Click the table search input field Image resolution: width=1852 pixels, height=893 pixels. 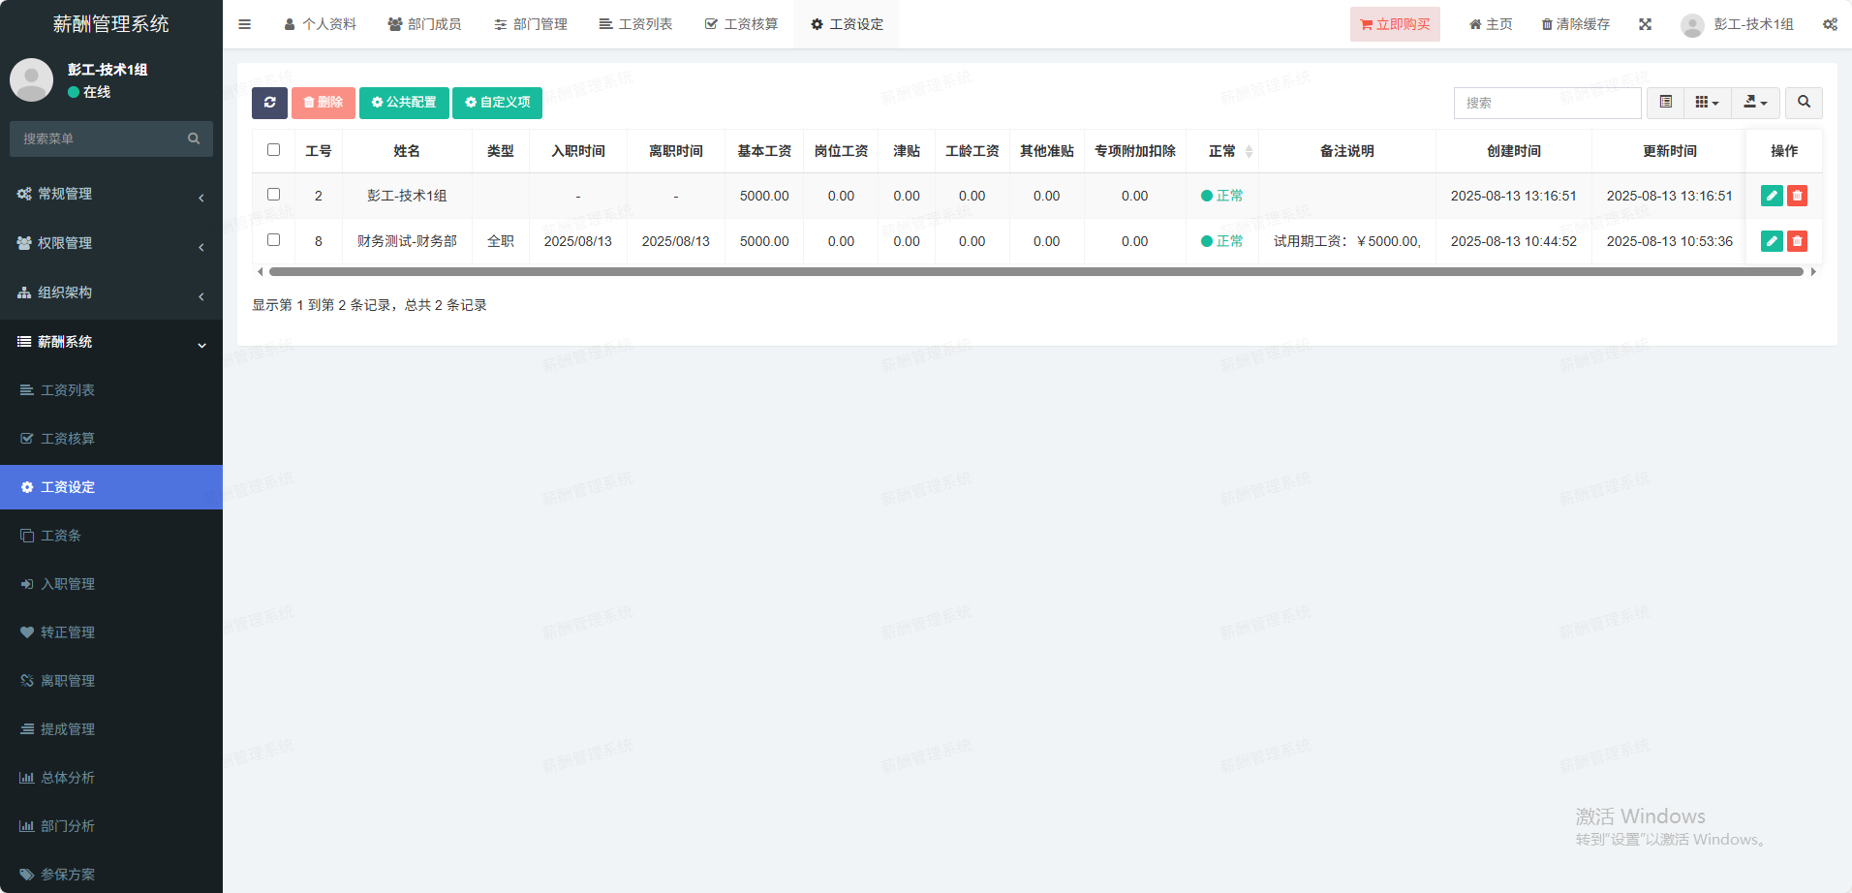point(1547,103)
